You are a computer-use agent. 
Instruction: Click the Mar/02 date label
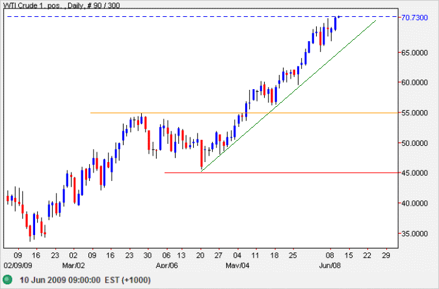pos(73,266)
